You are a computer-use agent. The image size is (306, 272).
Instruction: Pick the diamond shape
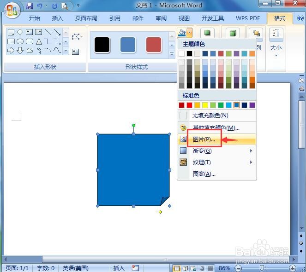(20, 32)
